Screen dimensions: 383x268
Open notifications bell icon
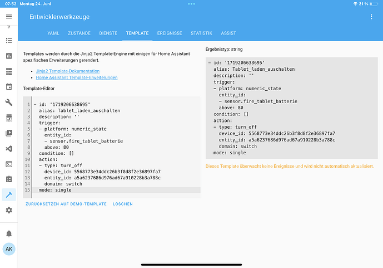point(9,233)
